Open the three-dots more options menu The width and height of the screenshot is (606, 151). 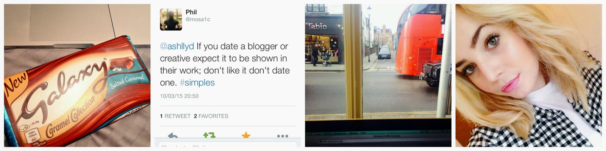[x=283, y=136]
